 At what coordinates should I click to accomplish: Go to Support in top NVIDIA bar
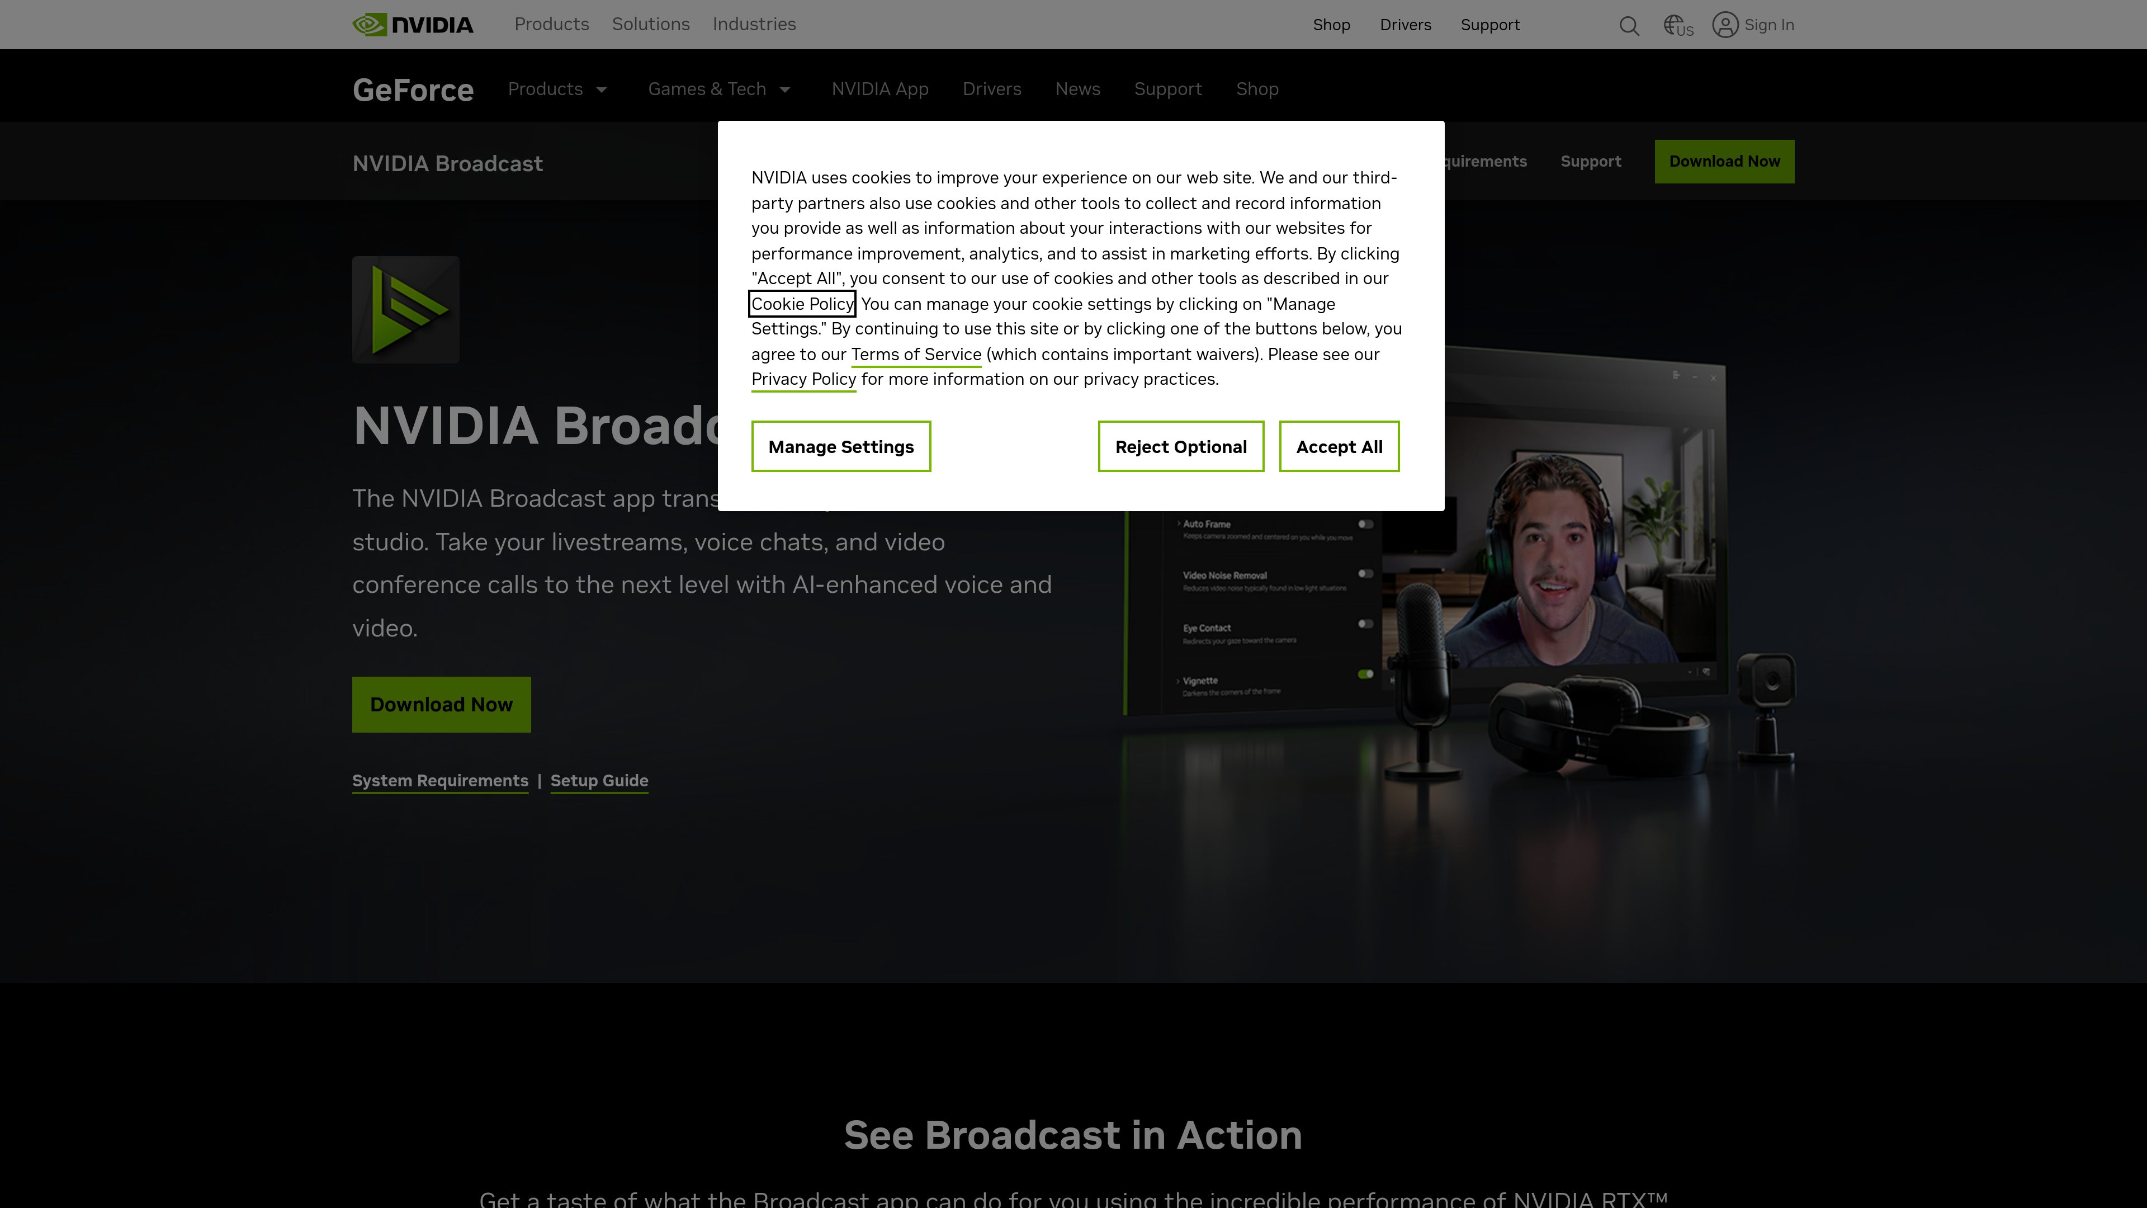(1489, 25)
